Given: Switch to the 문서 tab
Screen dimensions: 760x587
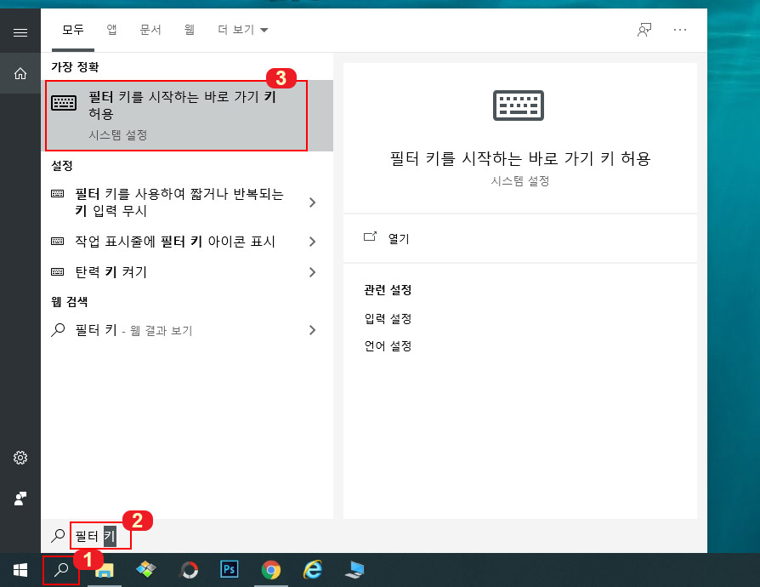Looking at the screenshot, I should 150,29.
